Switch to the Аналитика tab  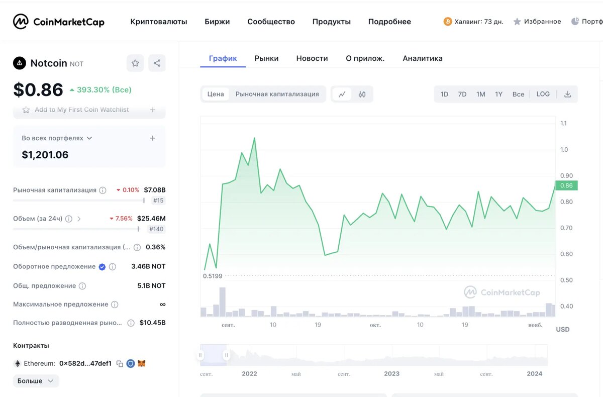tap(423, 58)
